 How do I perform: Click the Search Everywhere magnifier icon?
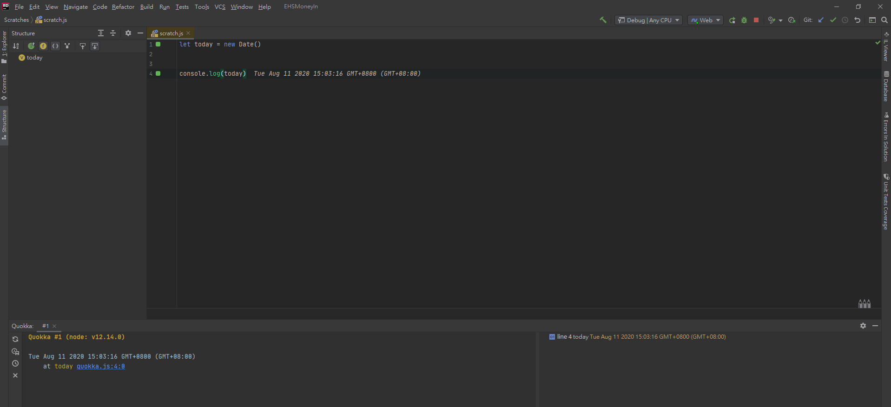(x=884, y=20)
